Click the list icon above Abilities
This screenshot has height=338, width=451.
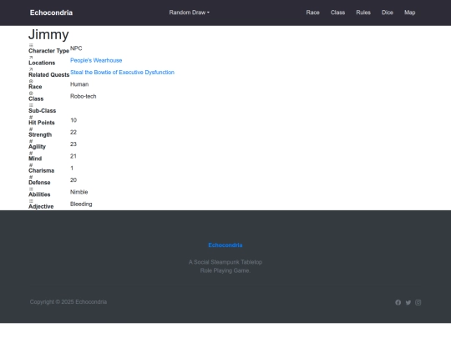[x=31, y=189]
